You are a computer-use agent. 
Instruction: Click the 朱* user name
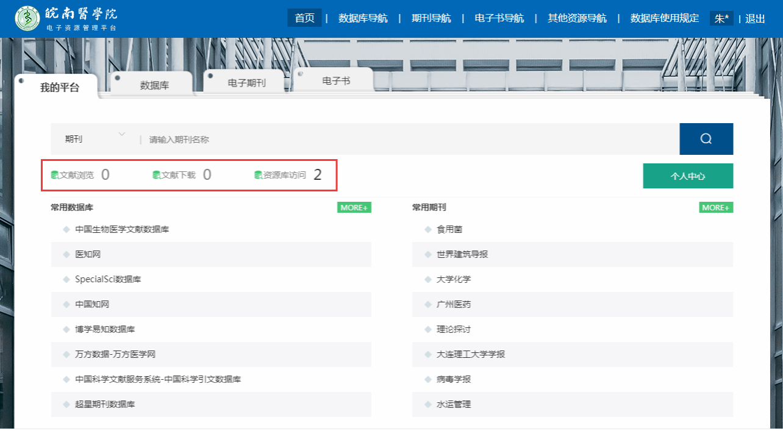(x=721, y=19)
